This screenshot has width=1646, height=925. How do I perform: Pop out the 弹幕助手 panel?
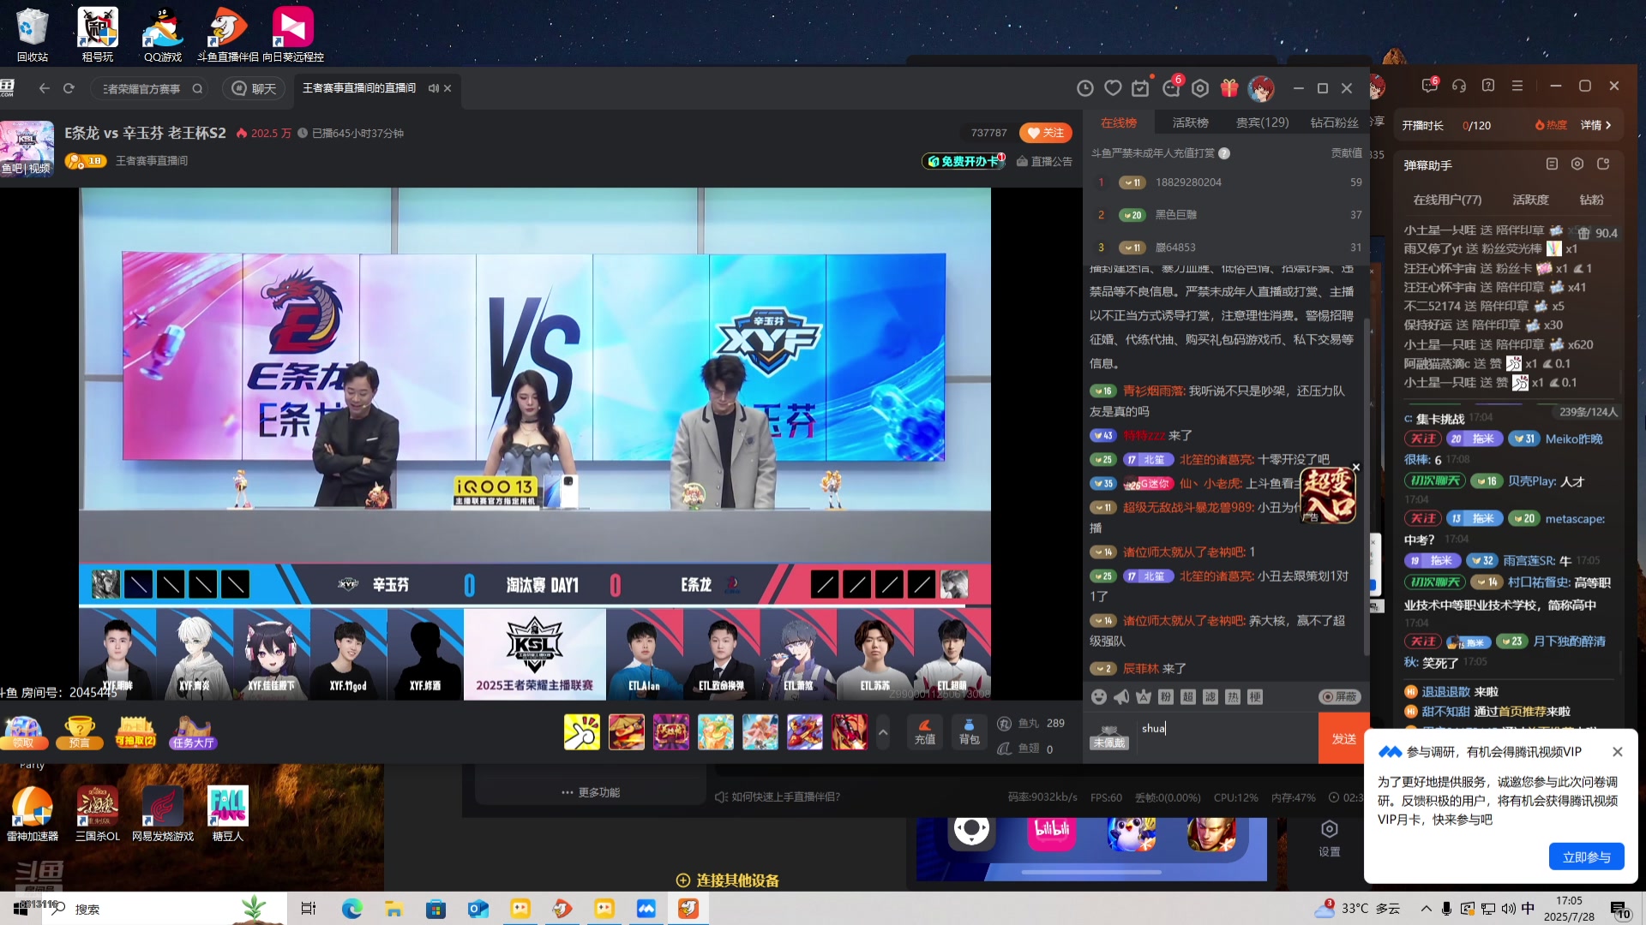pyautogui.click(x=1603, y=164)
